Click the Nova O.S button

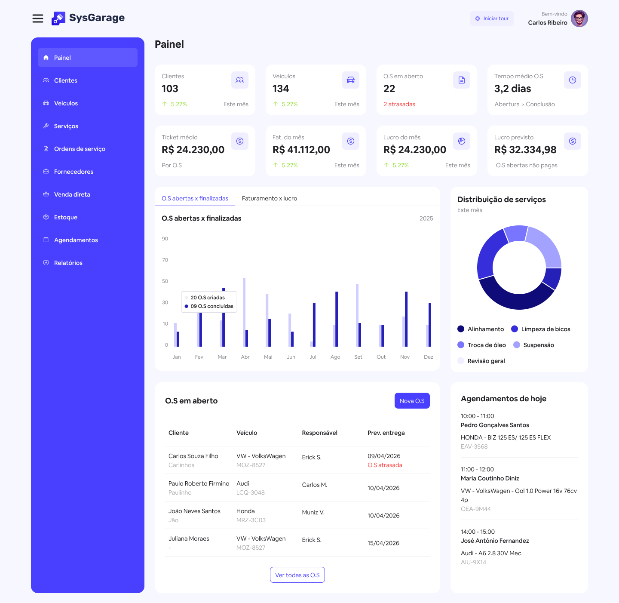tap(412, 401)
